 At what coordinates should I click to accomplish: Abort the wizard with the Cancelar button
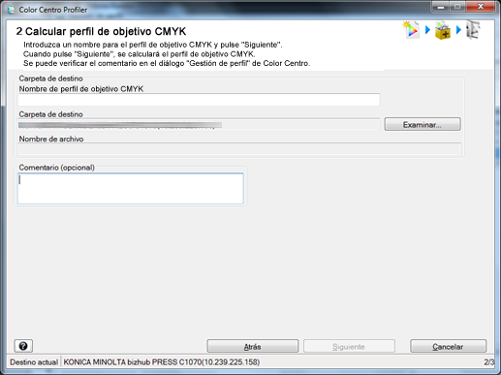coord(448,346)
